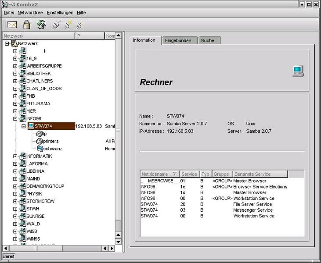
Task: Click the workgroup icon beside STORMCREW
Action: point(23,201)
